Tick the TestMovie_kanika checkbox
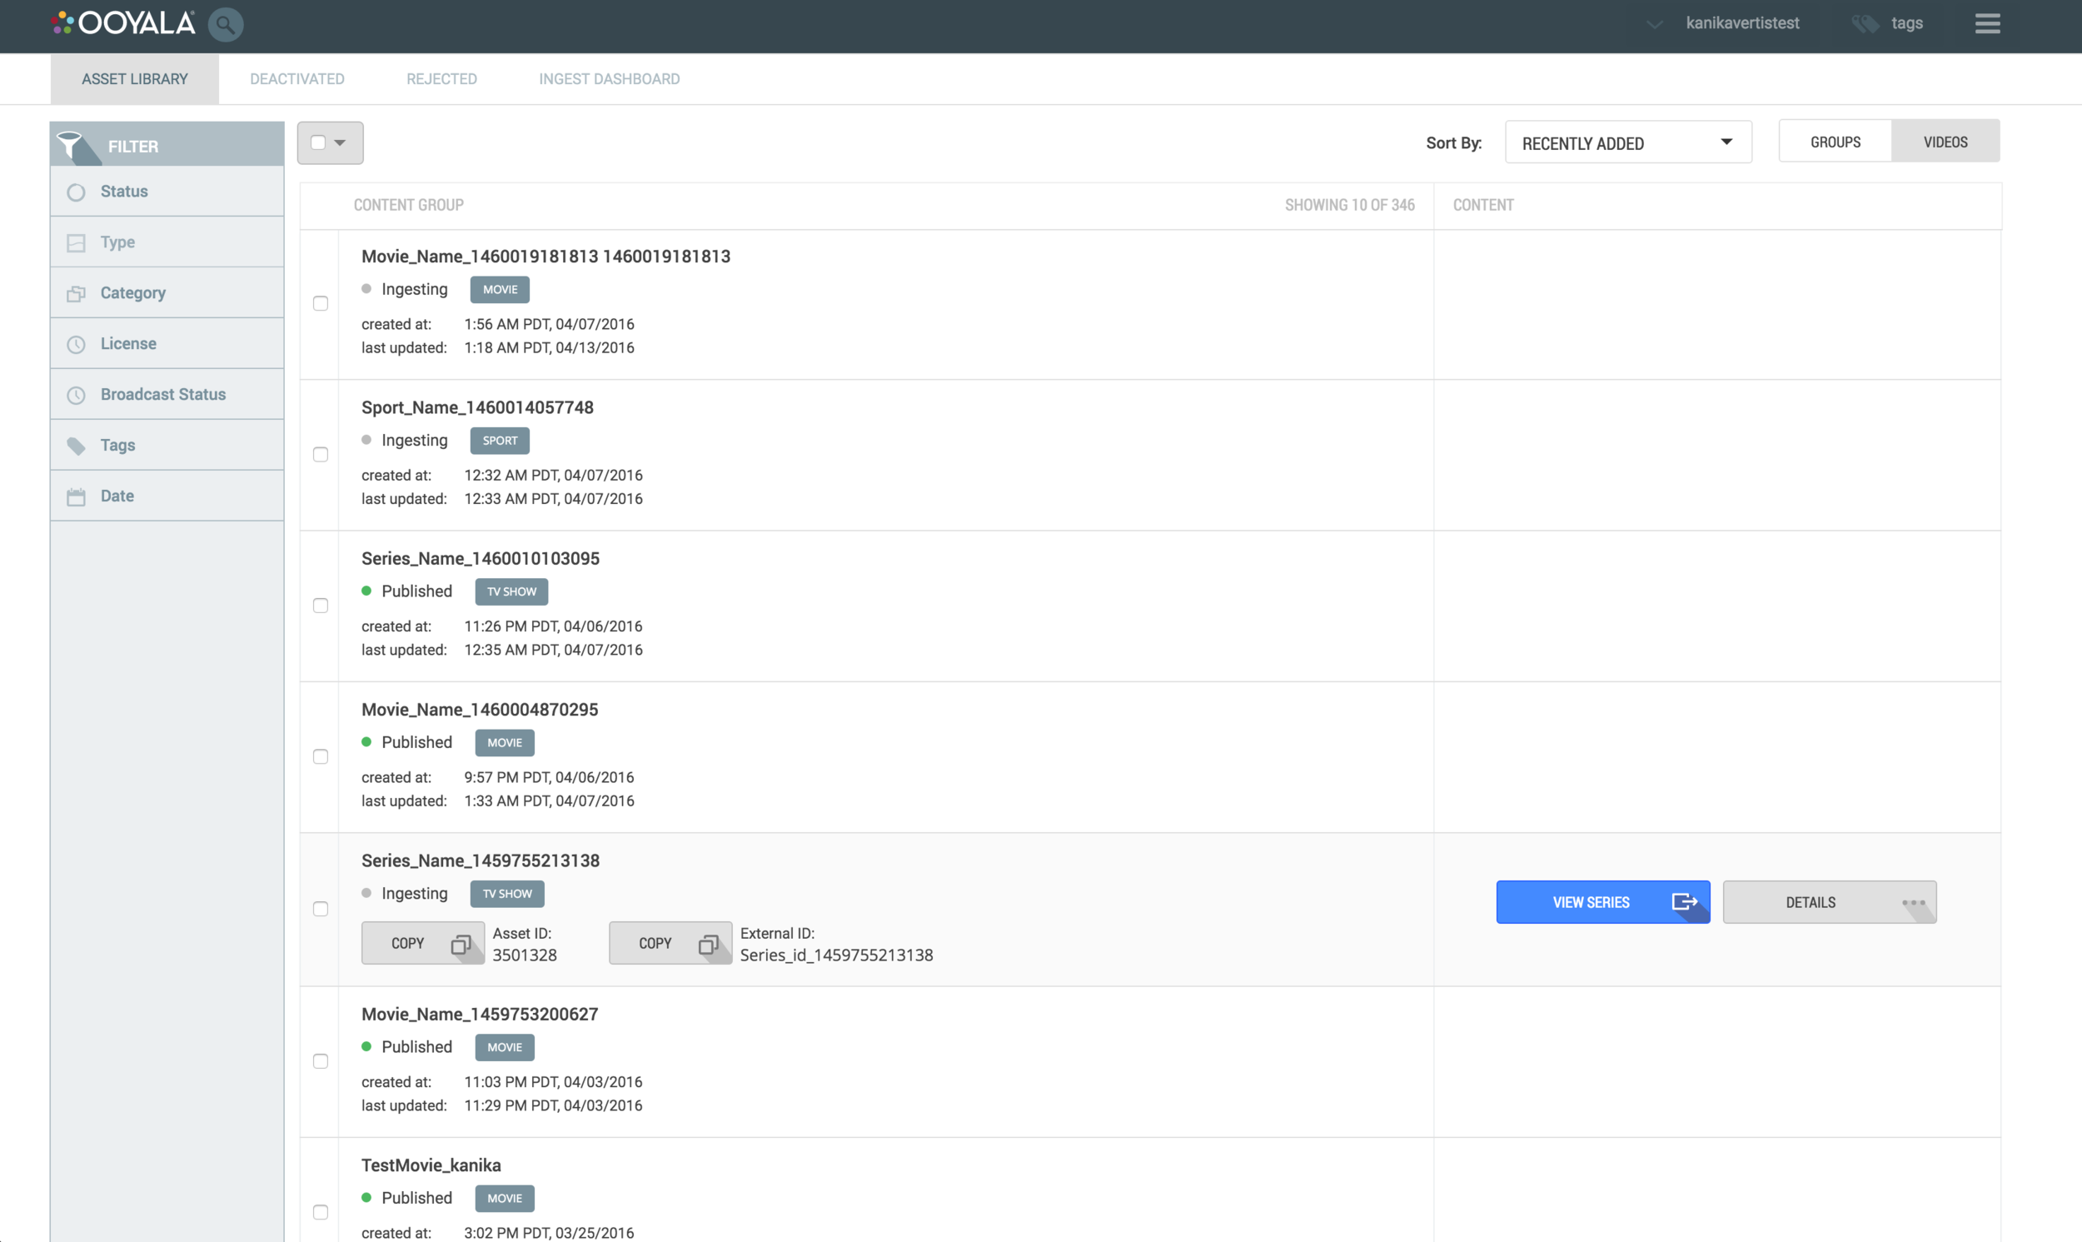Image resolution: width=2082 pixels, height=1242 pixels. (x=321, y=1212)
